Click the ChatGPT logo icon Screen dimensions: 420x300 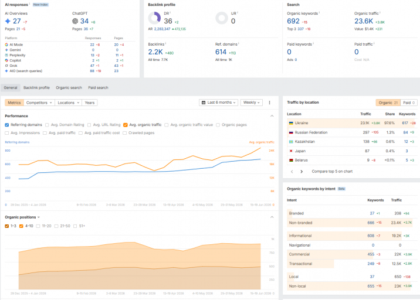(75, 21)
